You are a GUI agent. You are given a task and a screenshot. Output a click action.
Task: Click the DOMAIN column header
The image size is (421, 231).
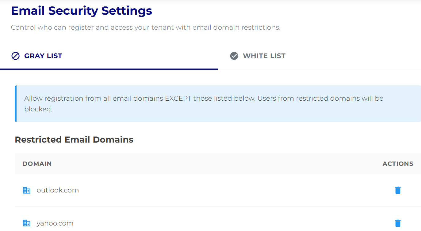coord(37,164)
